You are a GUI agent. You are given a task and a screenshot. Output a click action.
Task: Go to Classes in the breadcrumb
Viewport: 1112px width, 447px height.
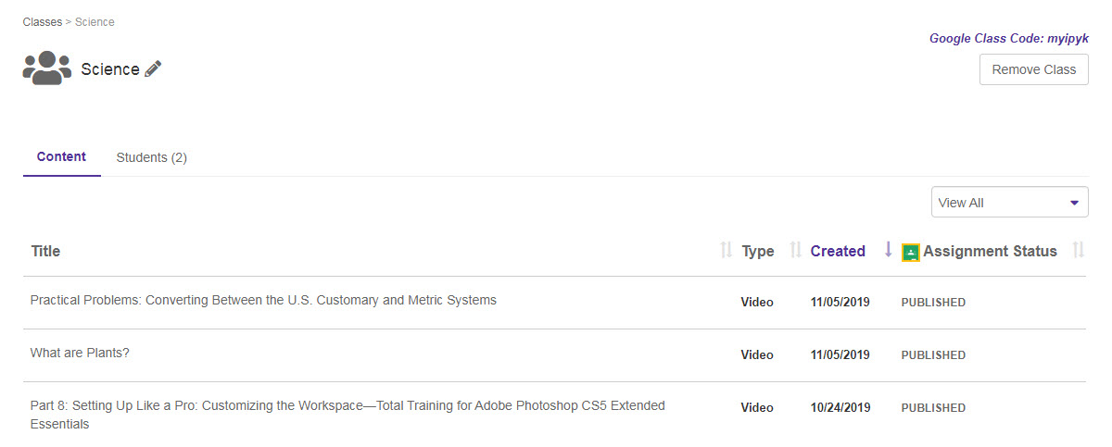coord(42,21)
